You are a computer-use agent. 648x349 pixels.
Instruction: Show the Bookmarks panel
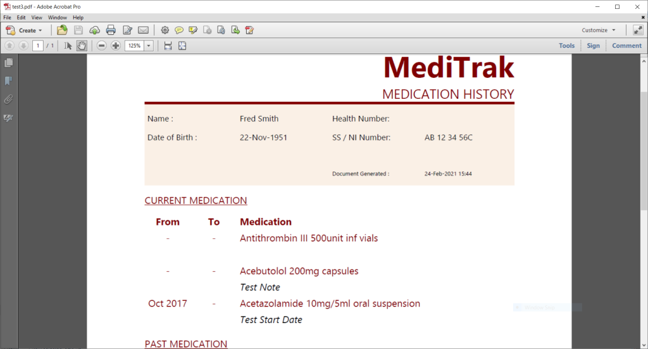(x=8, y=81)
